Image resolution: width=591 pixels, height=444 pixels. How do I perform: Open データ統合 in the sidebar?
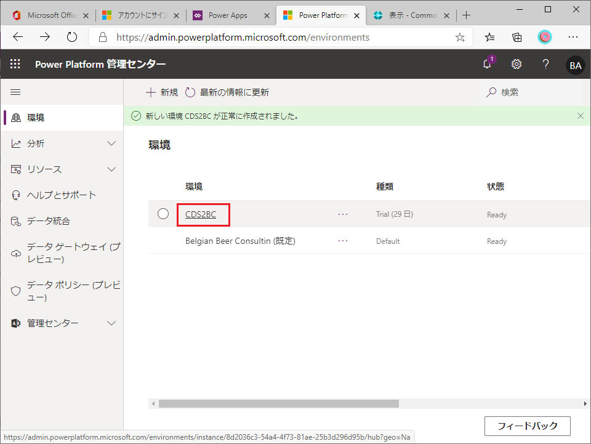coord(62,221)
